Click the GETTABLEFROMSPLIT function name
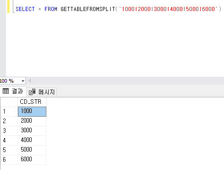Viewport: 224px width, 170px height. click(88, 9)
